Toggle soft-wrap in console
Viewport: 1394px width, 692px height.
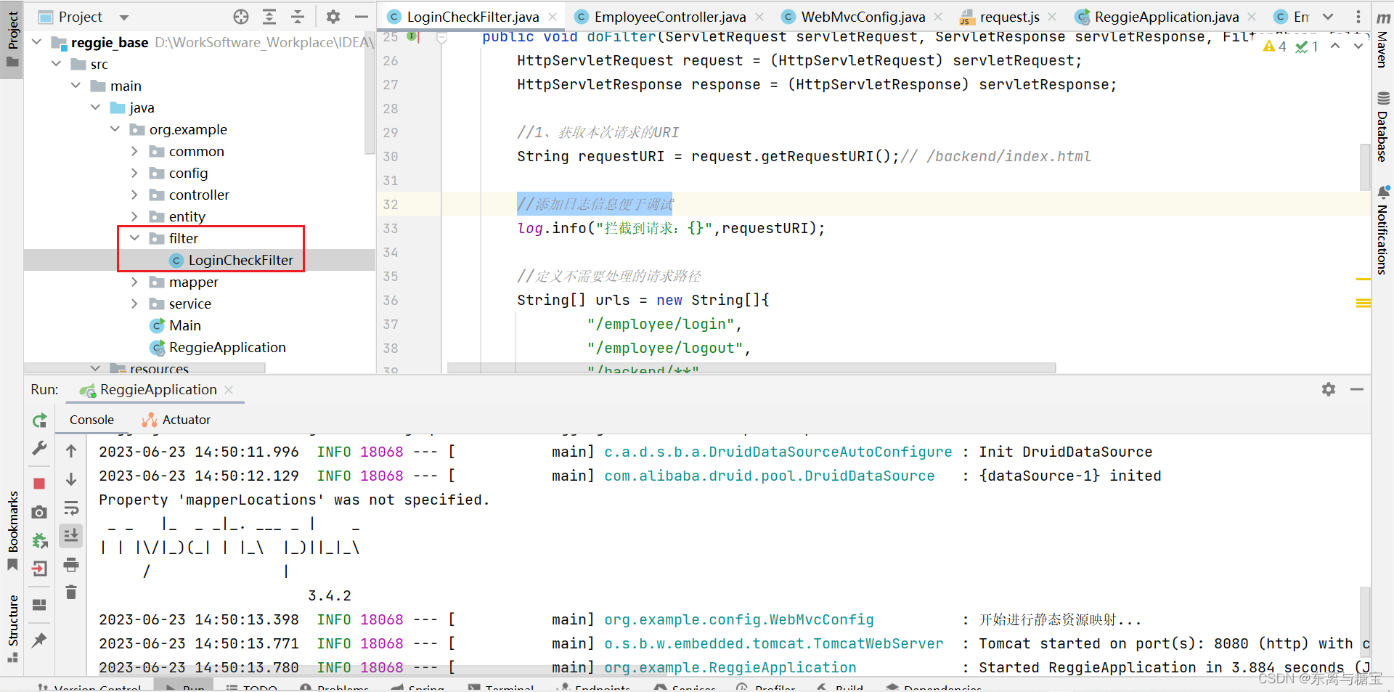click(71, 508)
